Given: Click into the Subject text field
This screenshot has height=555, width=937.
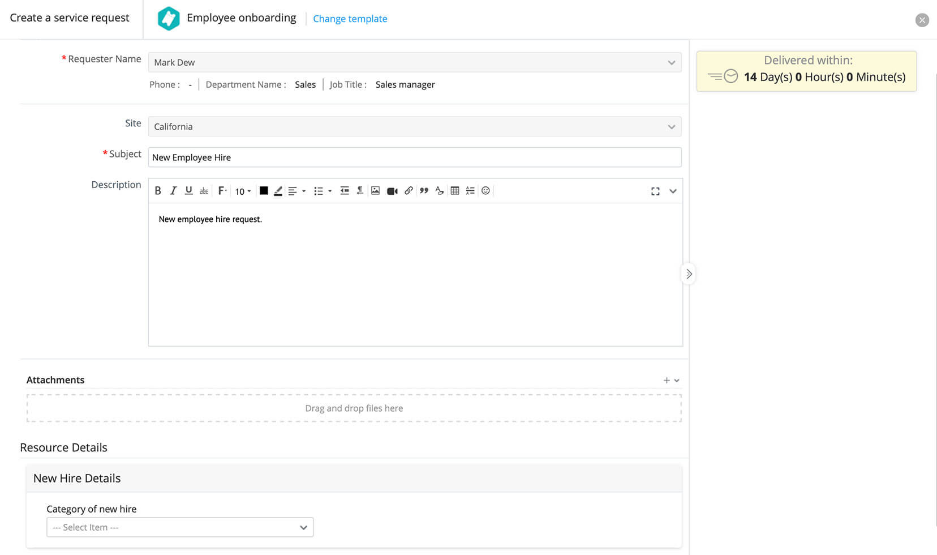Looking at the screenshot, I should (414, 157).
